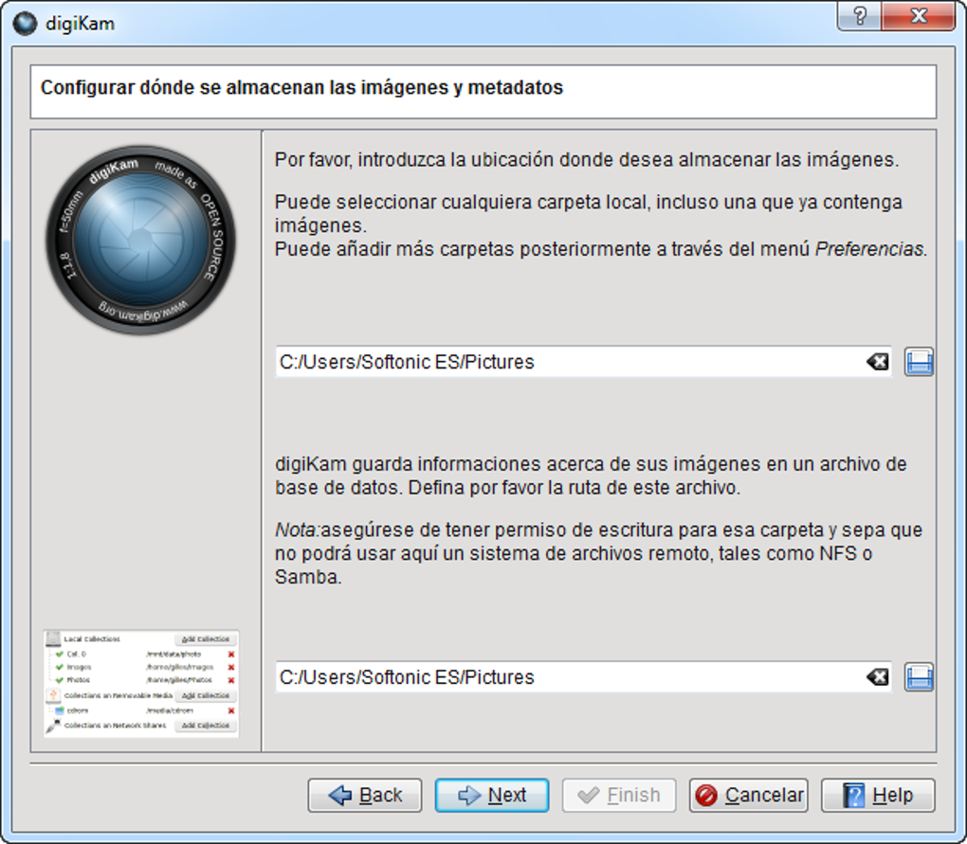Viewport: 967px width, 844px height.
Task: Click the text "digiKam guarda informaciones acerca"
Action: 439,464
